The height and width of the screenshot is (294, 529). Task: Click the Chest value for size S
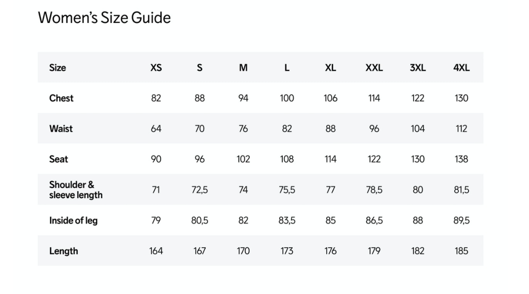point(200,98)
